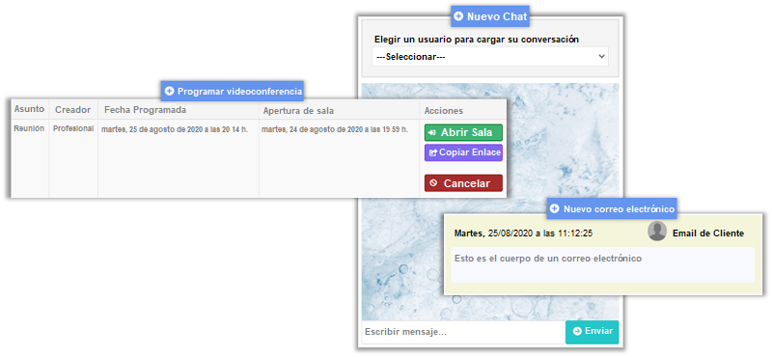The width and height of the screenshot is (772, 357).
Task: Click the plus icon on Nuevo Chat
Action: point(458,16)
